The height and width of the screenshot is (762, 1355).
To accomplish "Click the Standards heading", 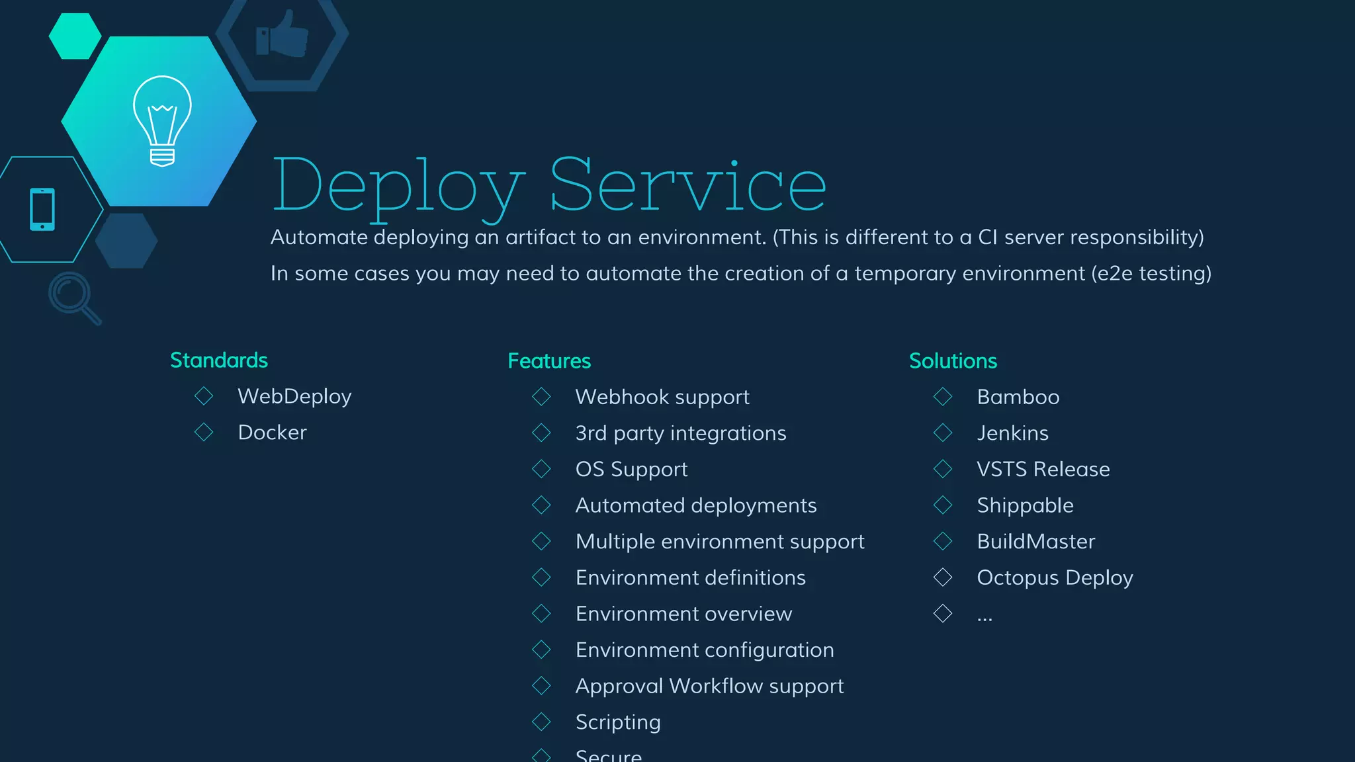I will pos(219,360).
